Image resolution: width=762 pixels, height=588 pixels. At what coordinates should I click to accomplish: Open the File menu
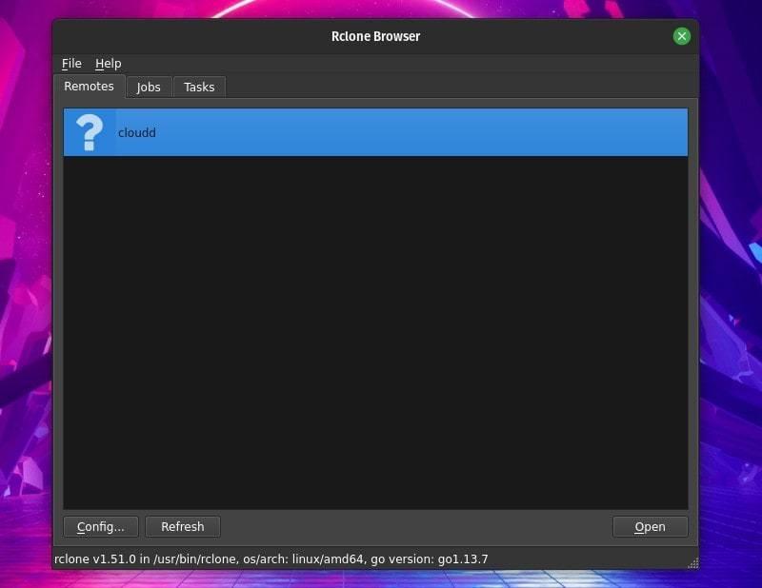(x=71, y=63)
